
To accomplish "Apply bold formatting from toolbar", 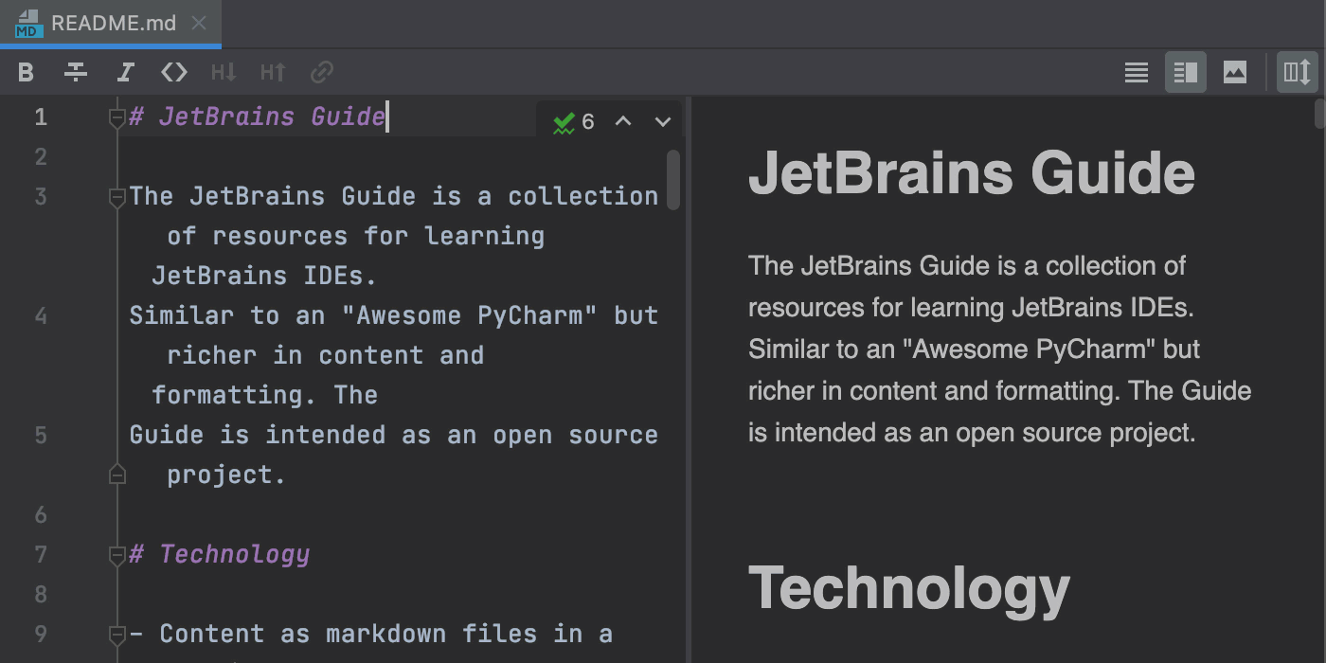I will 27,72.
